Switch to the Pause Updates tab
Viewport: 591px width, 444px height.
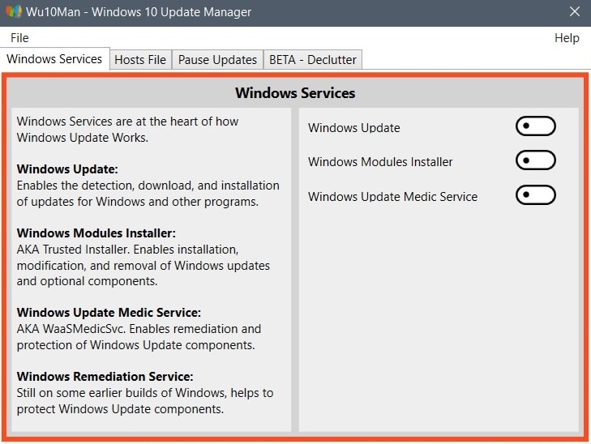[x=217, y=60]
